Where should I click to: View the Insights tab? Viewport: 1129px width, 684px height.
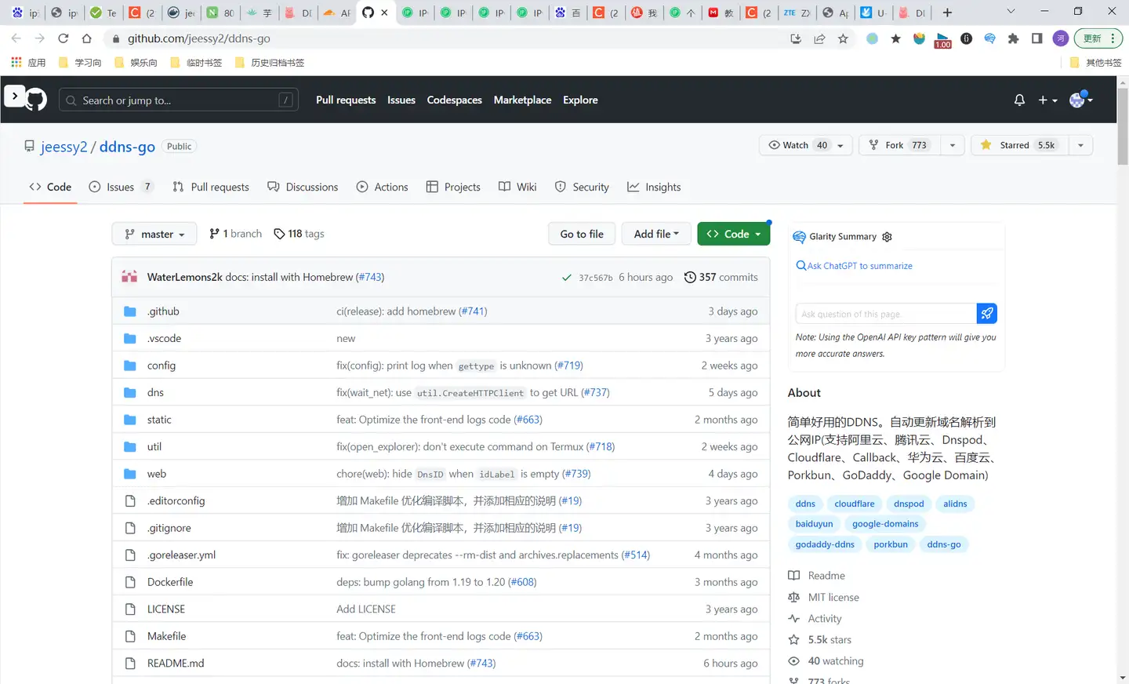point(654,187)
